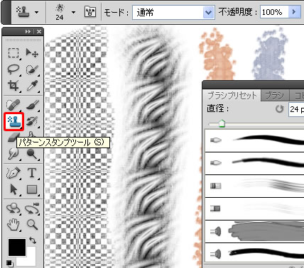This screenshot has width=304, height=268.
Task: Select the Path Selection arrow tool
Action: [13, 189]
